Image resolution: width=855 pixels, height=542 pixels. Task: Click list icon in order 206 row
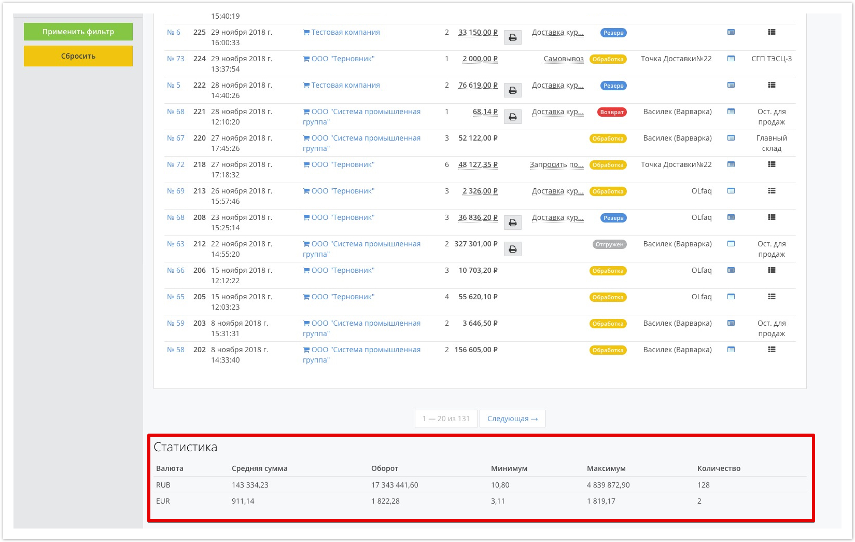(x=772, y=270)
